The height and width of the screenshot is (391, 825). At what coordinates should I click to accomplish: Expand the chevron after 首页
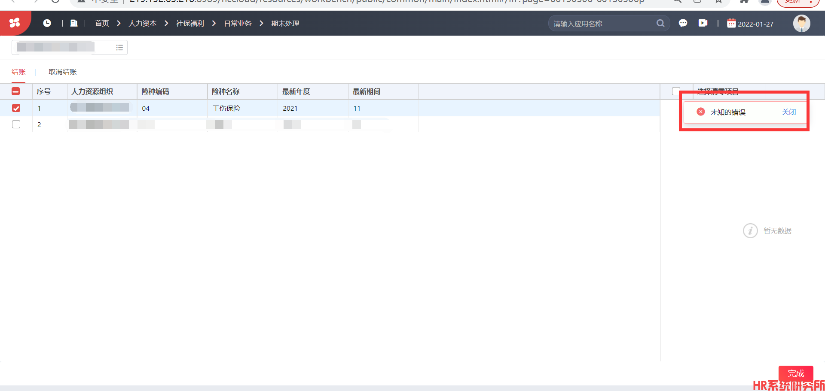[119, 23]
